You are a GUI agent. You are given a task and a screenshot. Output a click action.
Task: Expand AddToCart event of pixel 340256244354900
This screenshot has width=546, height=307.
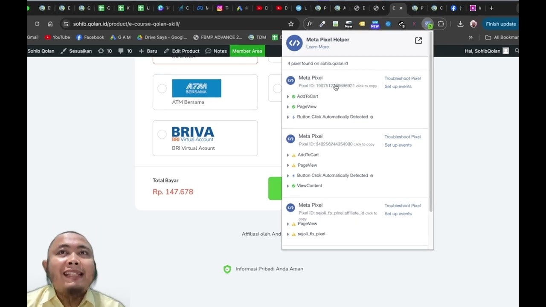click(288, 155)
